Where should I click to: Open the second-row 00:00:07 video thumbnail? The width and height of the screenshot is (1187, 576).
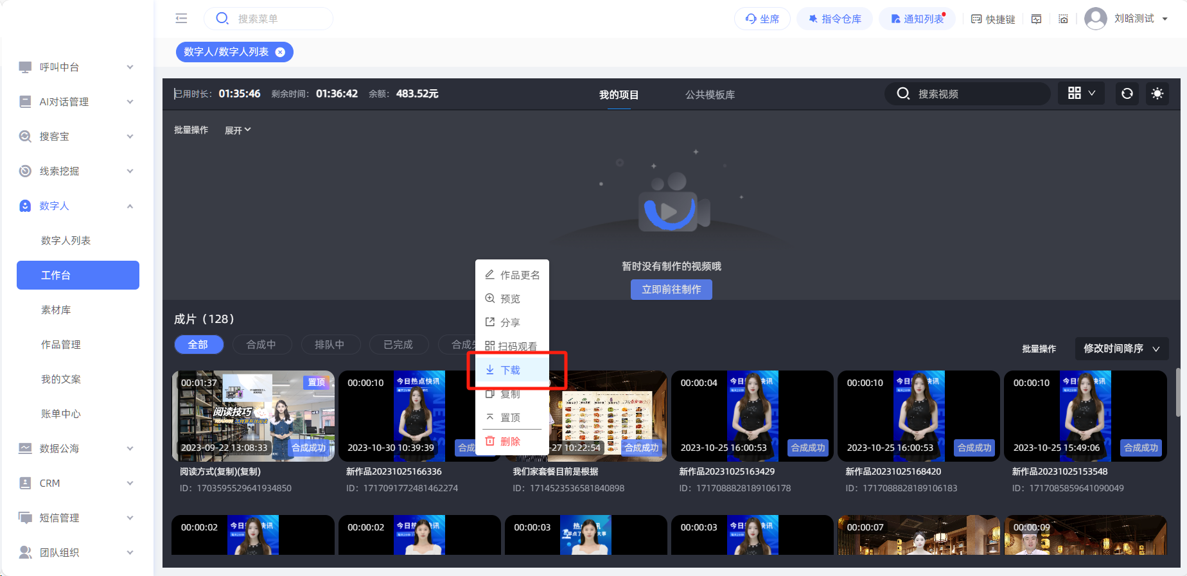point(919,535)
